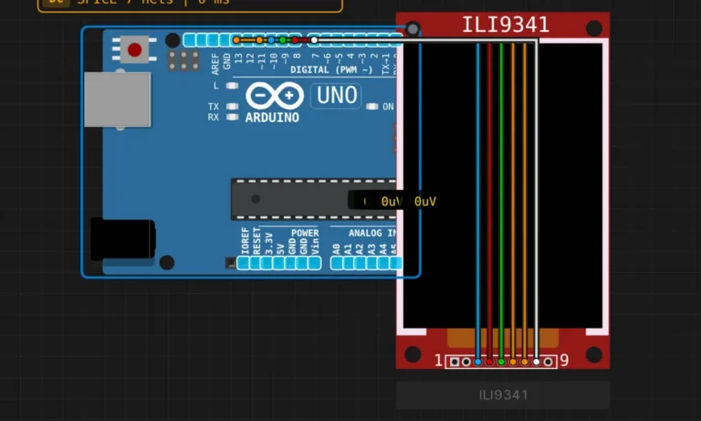Viewport: 701px width, 421px height.
Task: Click the green wire pad on ILI9341
Action: (501, 362)
